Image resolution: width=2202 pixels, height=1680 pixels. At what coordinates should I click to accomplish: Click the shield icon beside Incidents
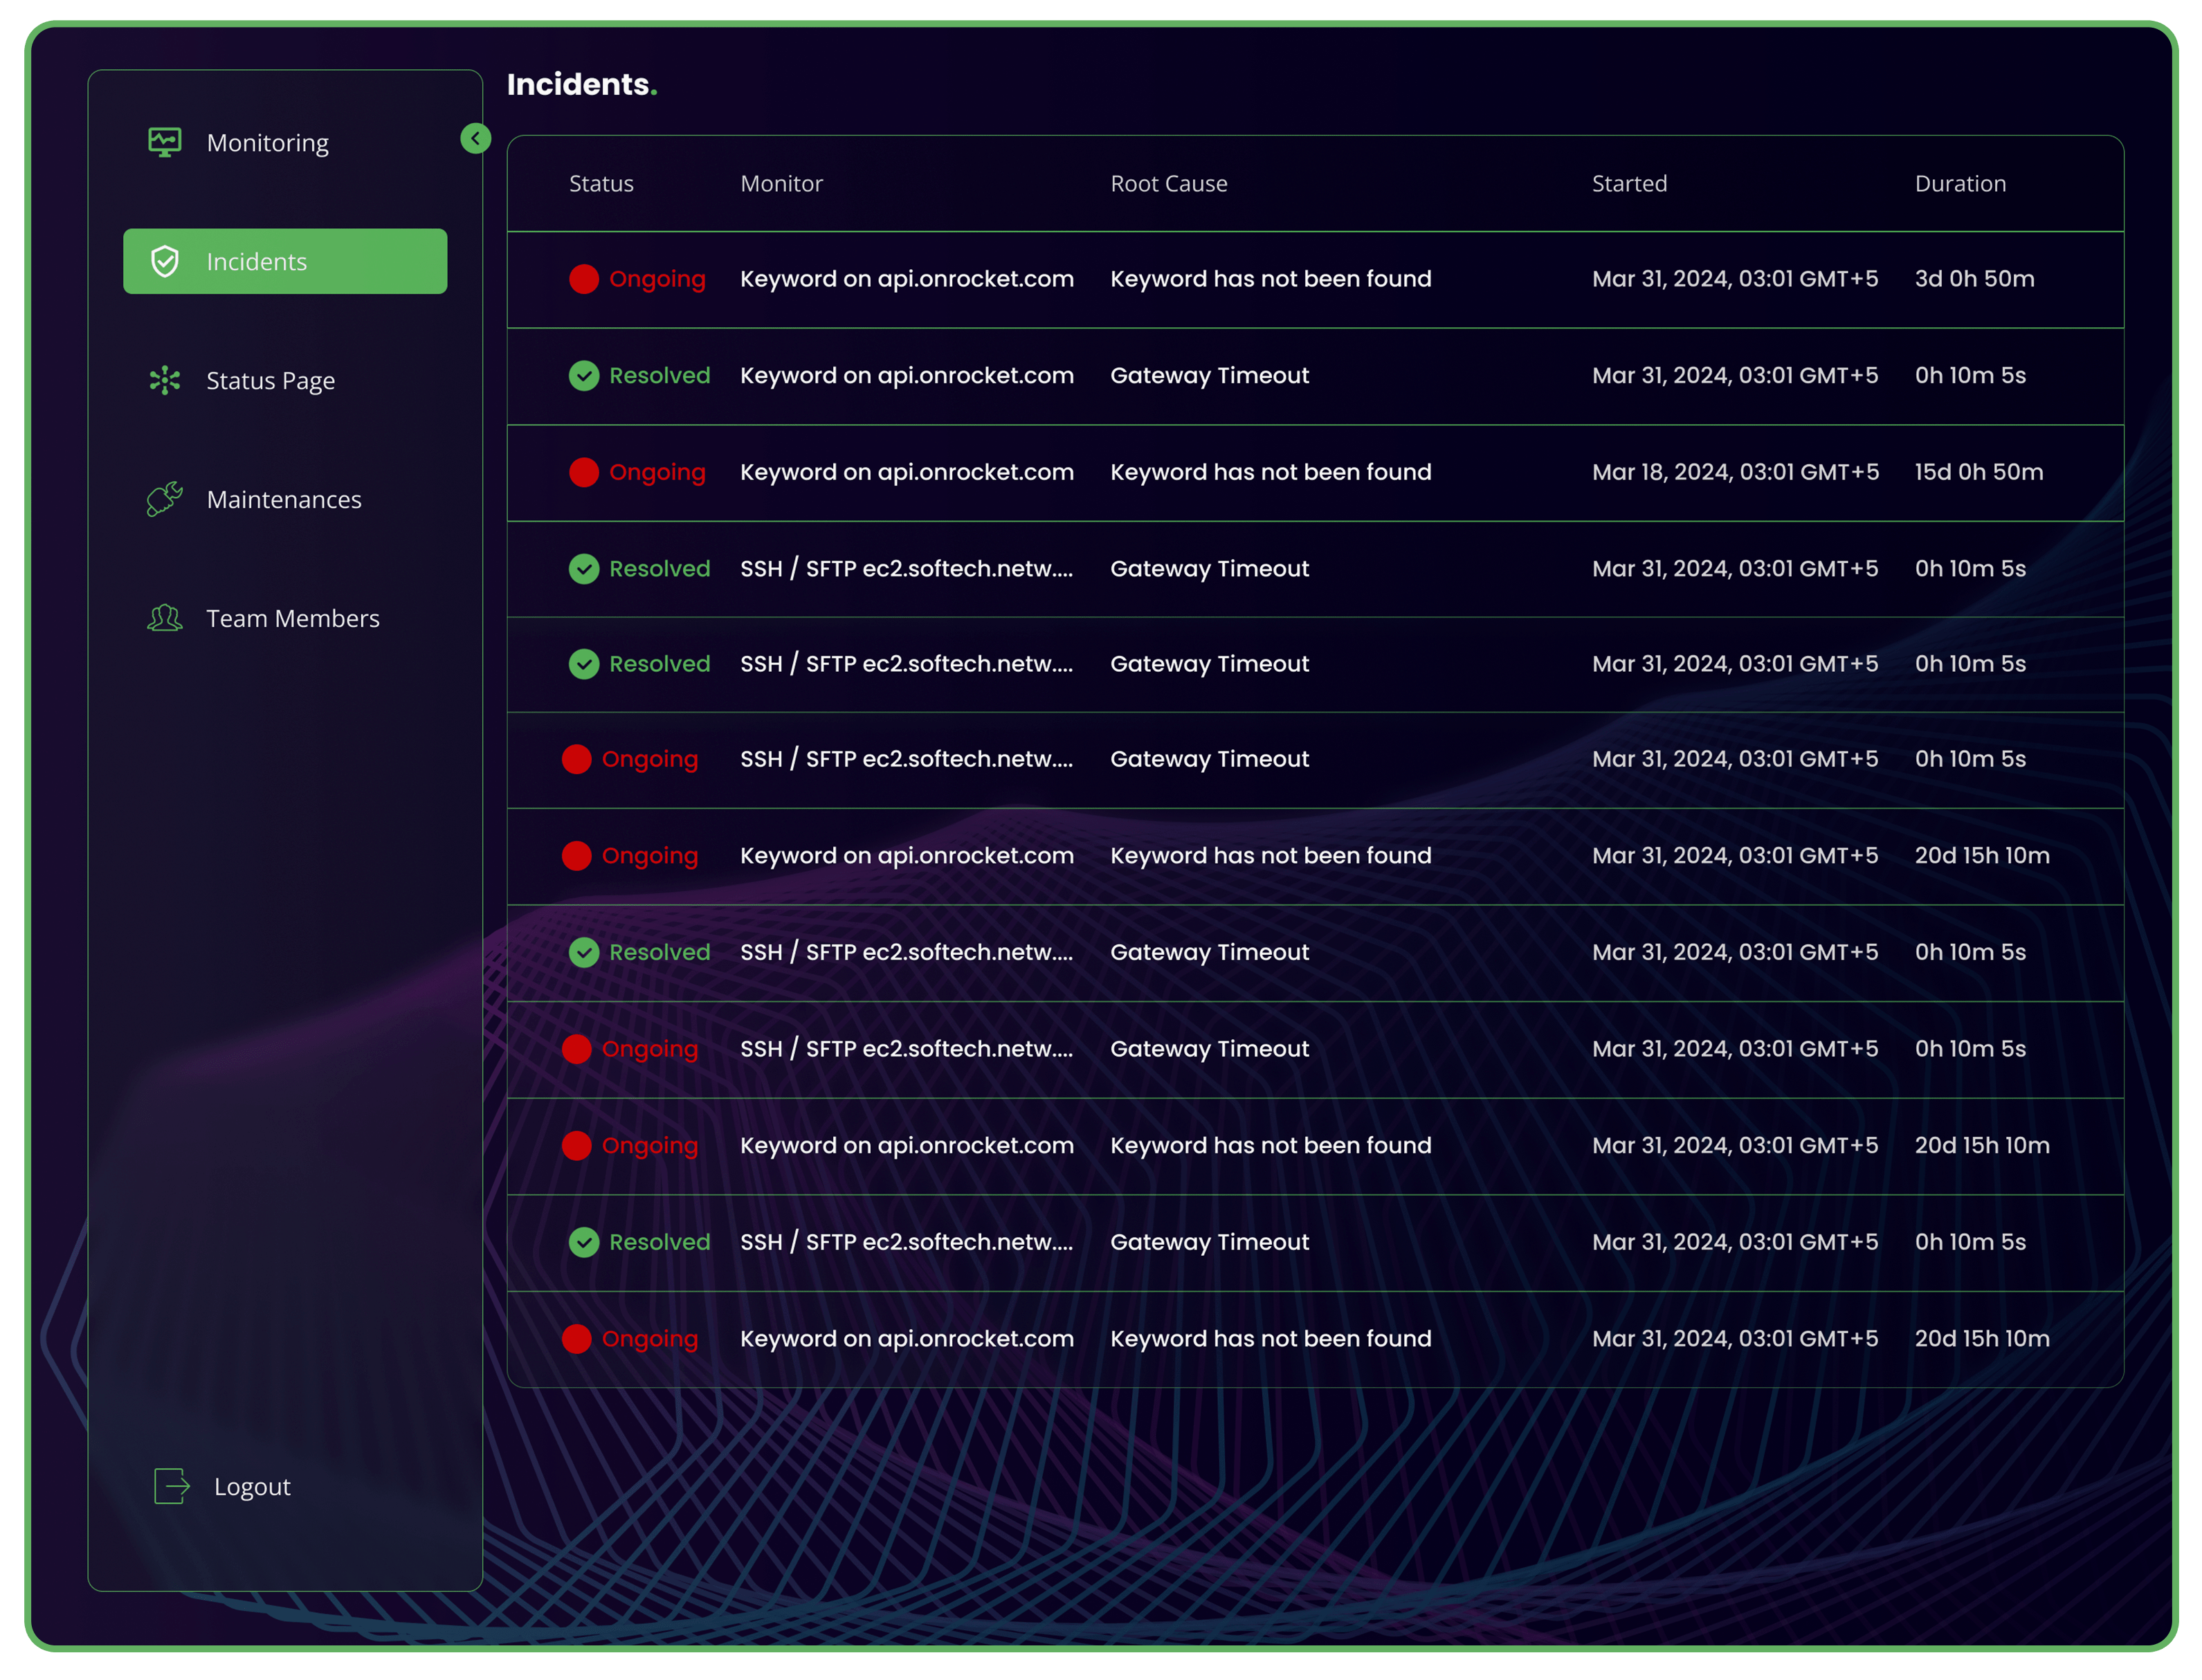164,261
